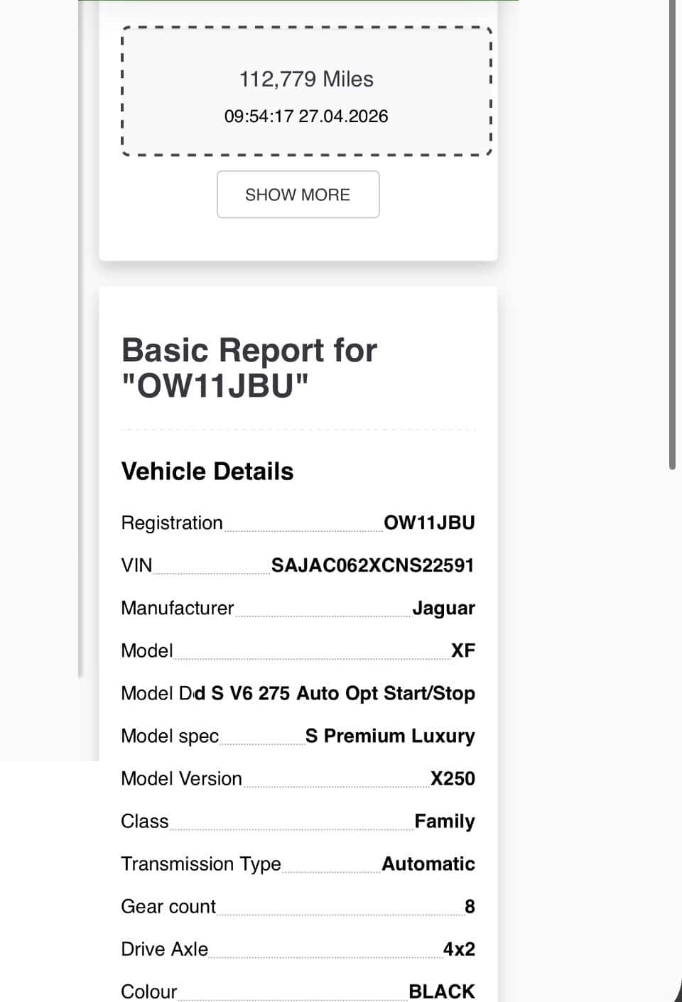Click the Manufacturer value Jaguar

pos(443,609)
